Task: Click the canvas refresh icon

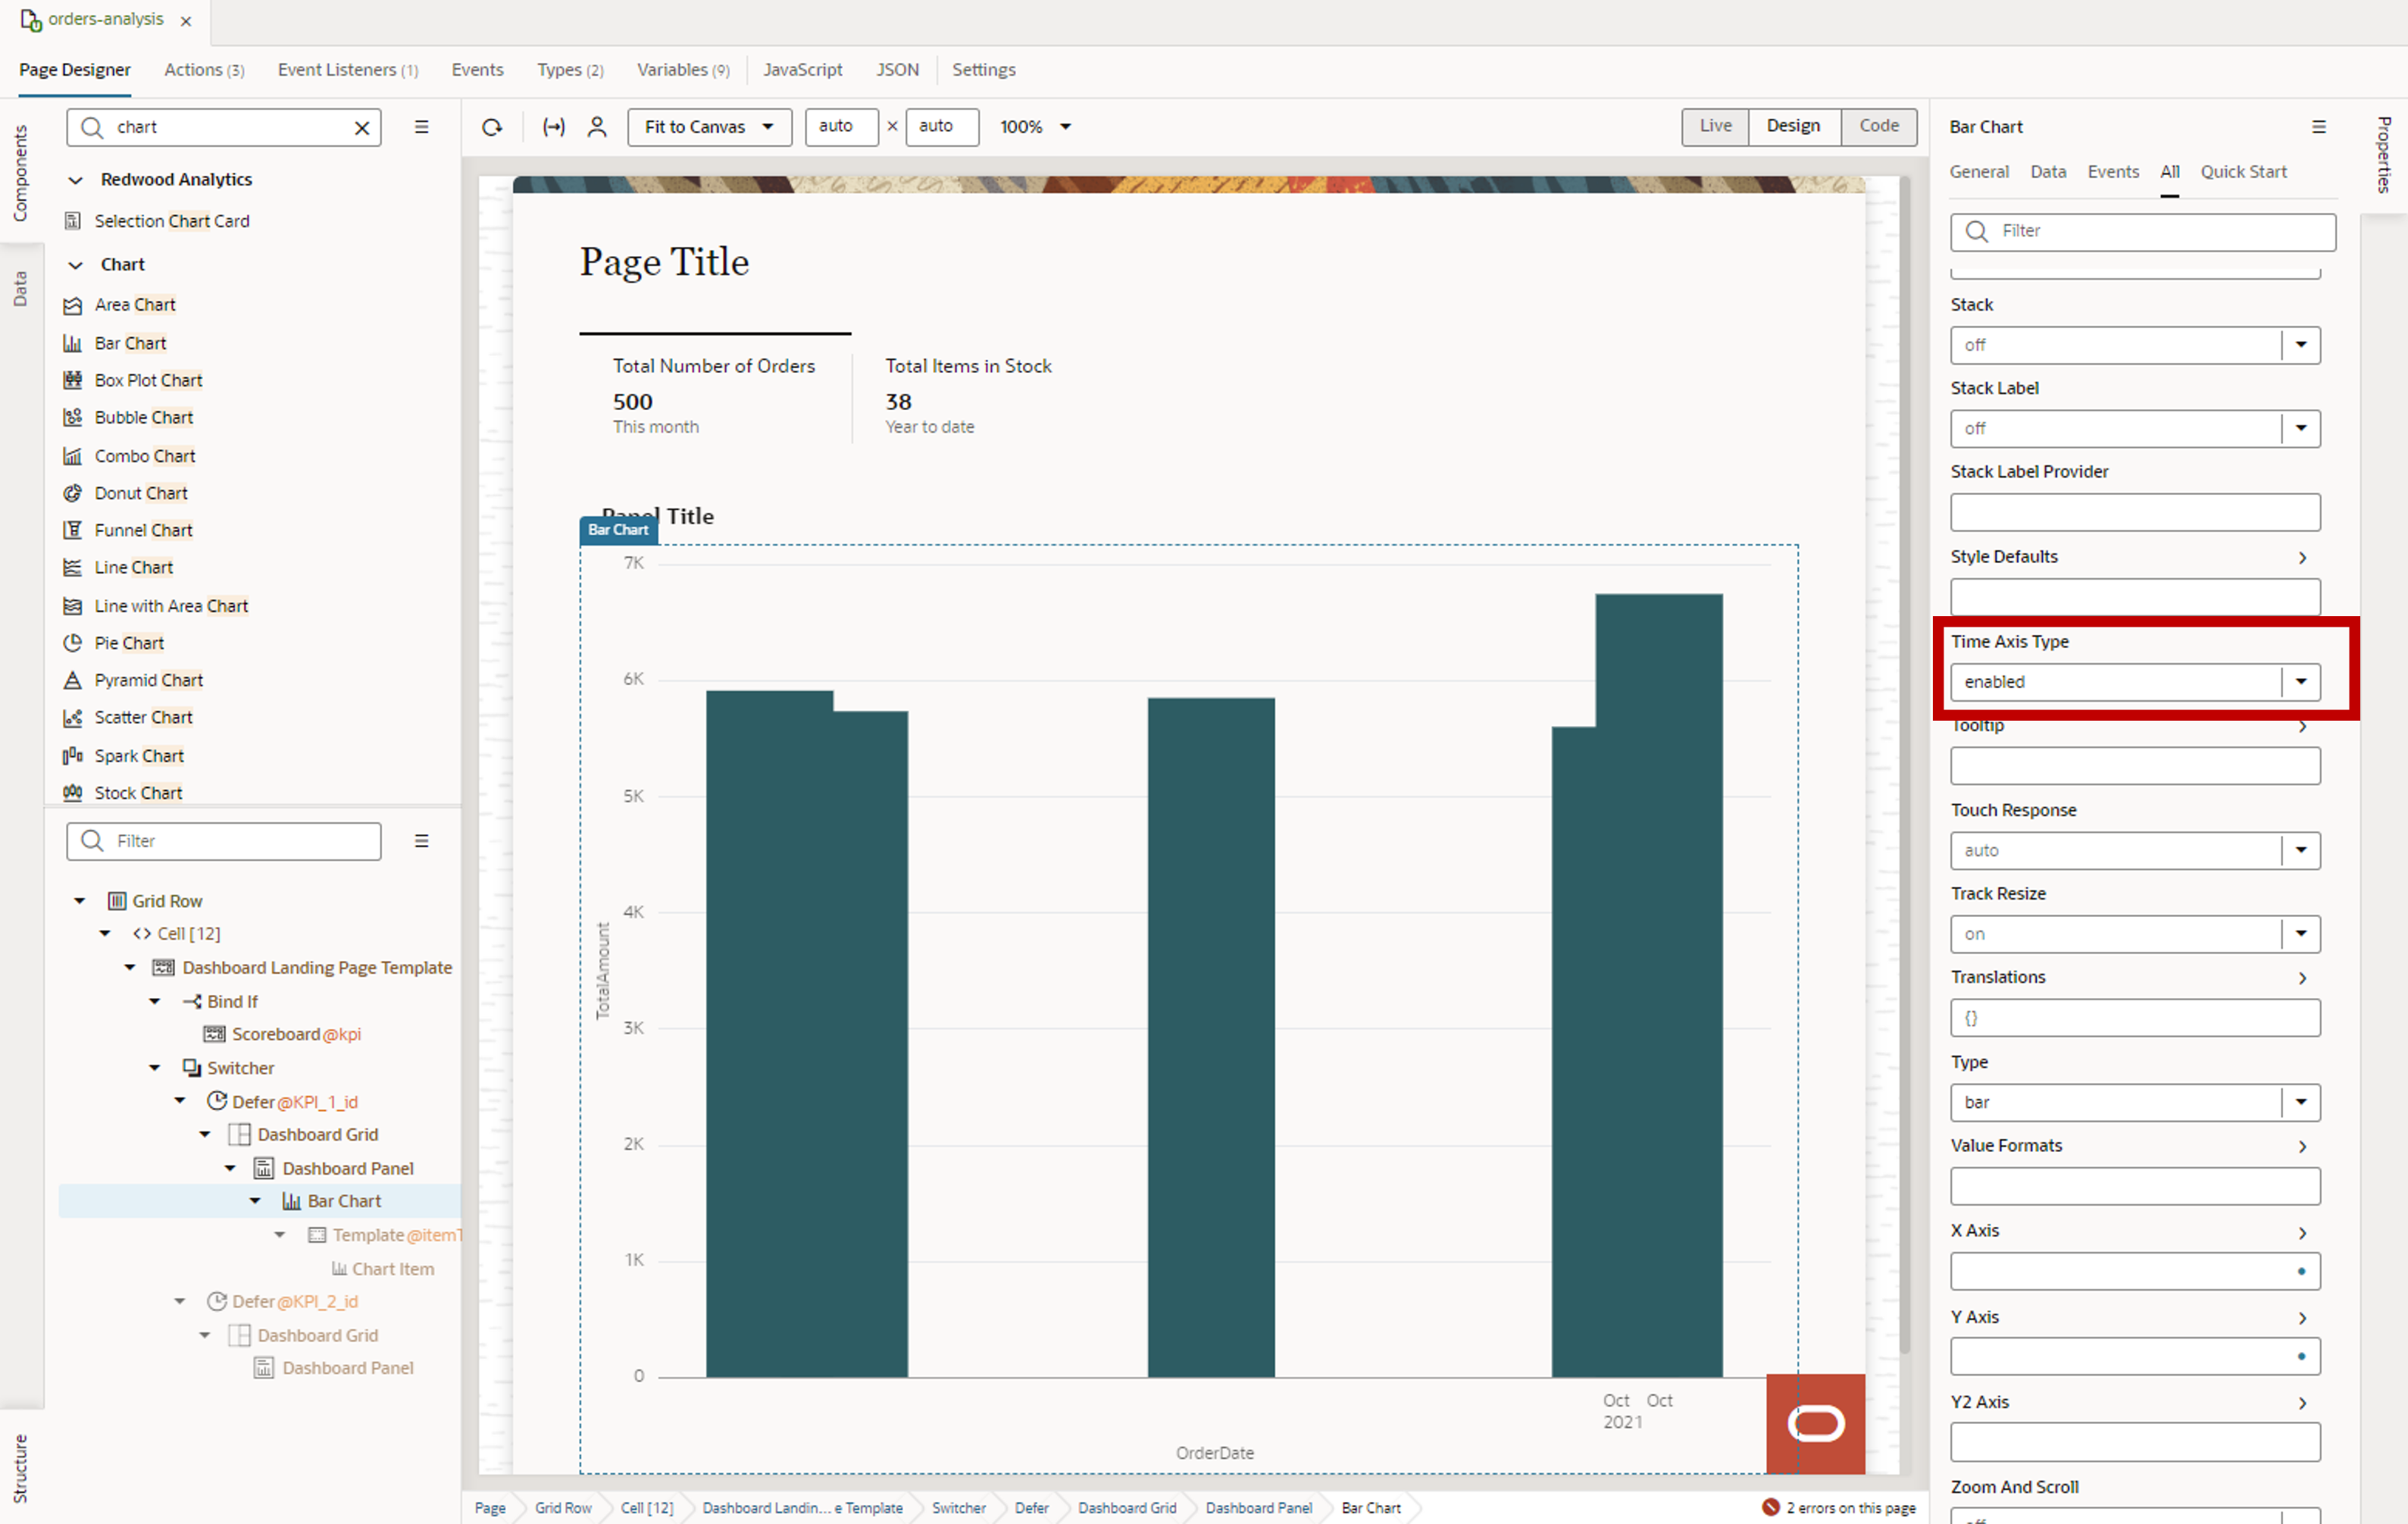Action: (x=491, y=127)
